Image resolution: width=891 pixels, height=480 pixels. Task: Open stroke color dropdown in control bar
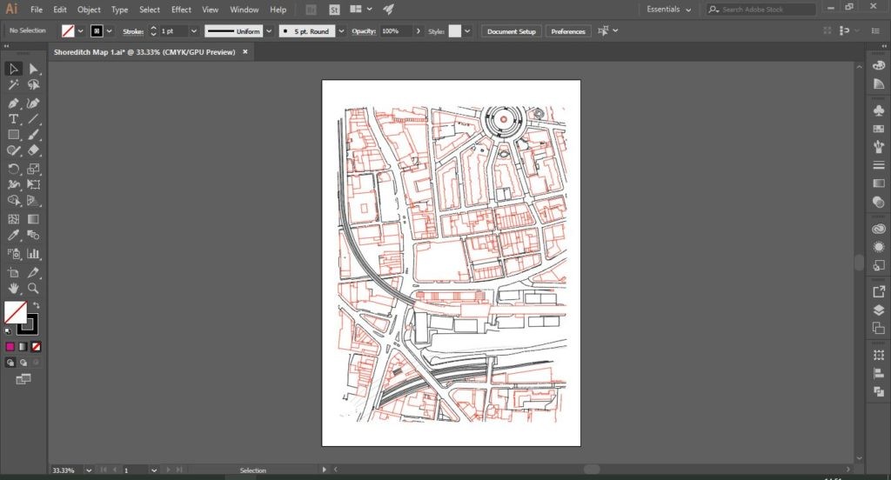point(109,31)
